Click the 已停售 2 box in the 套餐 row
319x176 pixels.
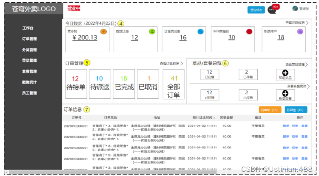(248, 95)
